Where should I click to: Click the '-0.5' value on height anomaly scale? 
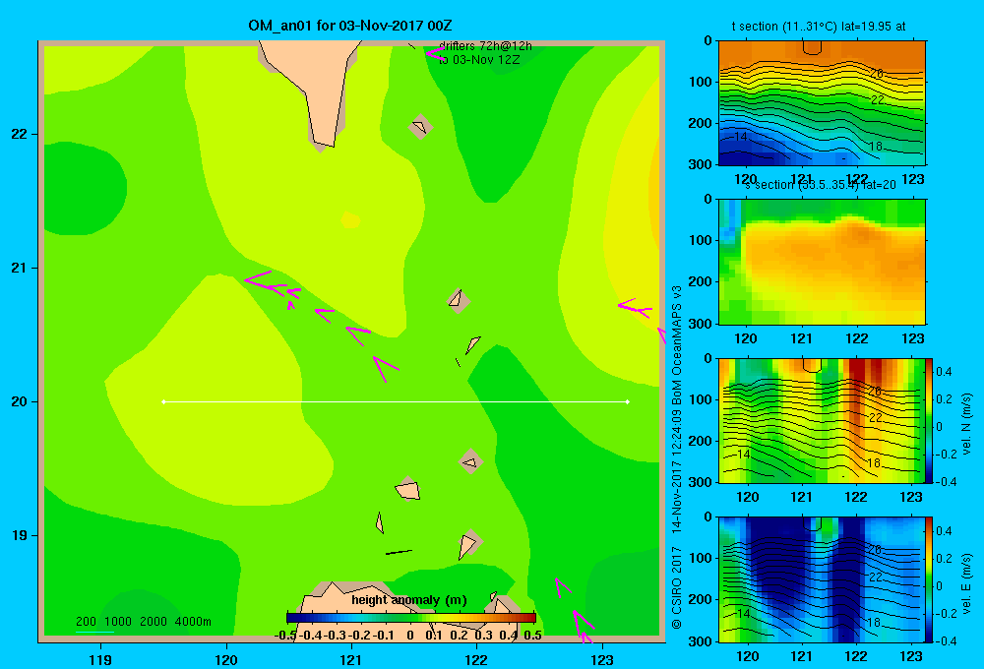click(x=285, y=636)
